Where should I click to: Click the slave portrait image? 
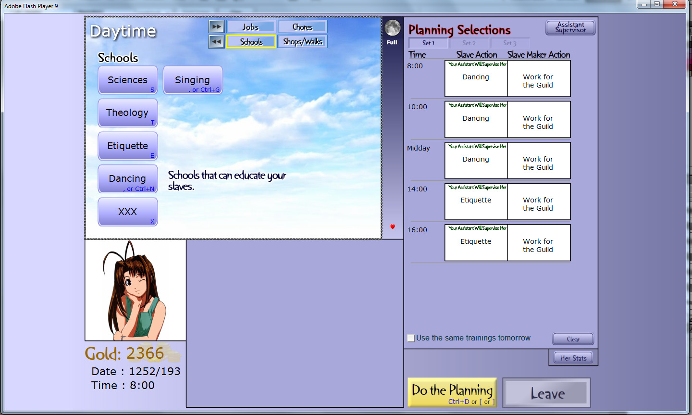(136, 290)
